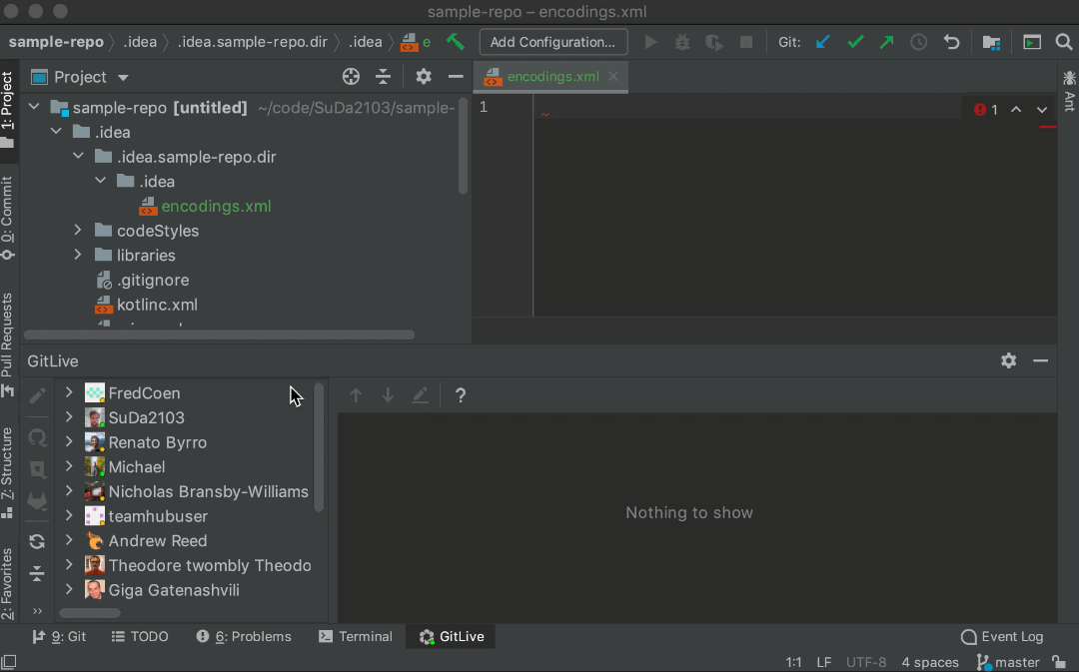Expand the codeStyles folder

click(78, 230)
